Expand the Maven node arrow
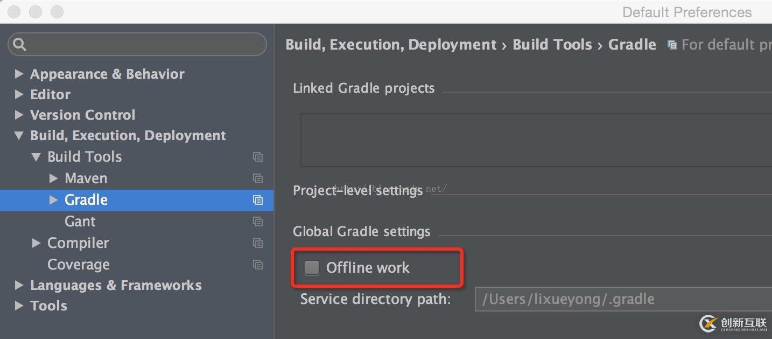772x339 pixels. coord(53,178)
